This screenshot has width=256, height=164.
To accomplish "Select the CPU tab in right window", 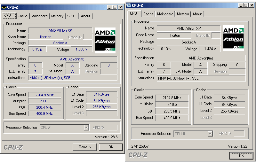I will [x=134, y=13].
